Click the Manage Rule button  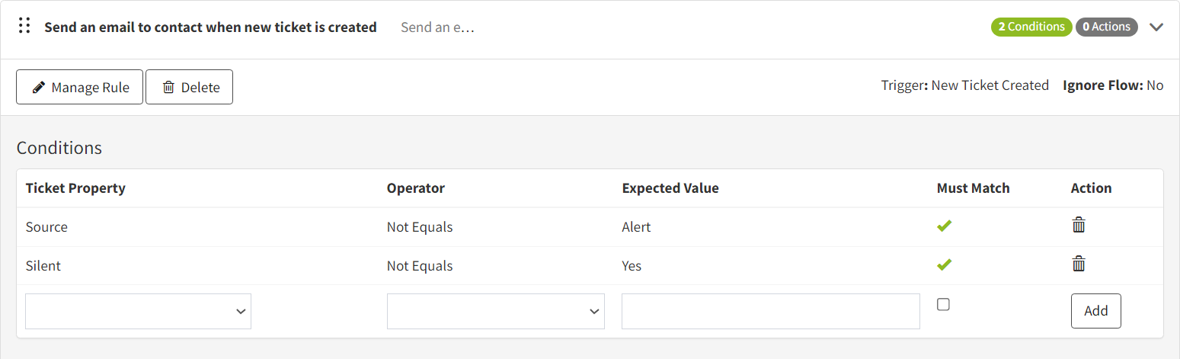coord(79,87)
